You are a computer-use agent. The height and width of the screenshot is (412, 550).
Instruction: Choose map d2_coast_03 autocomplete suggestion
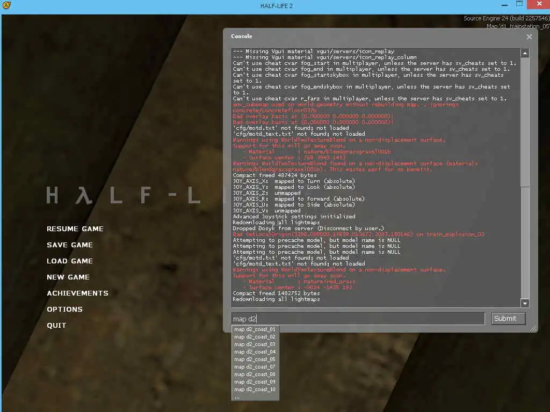click(255, 344)
